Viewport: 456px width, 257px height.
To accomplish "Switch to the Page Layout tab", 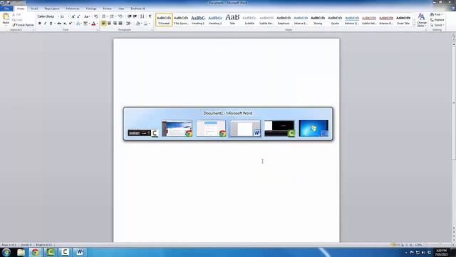I will pyautogui.click(x=52, y=9).
